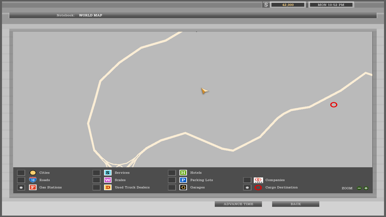Screen dimensions: 386x217
Task: Click the Garages legend label
Action: coord(197,187)
